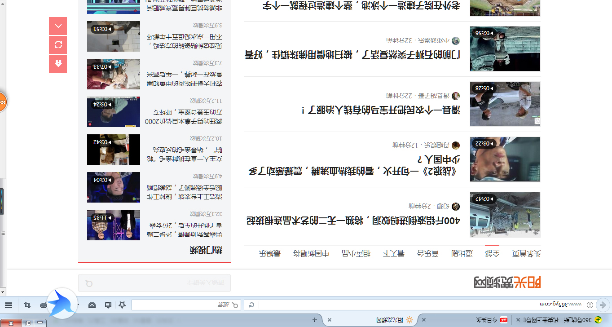Open reader mode from the browser toolbar
612x327 pixels.
tap(107, 305)
